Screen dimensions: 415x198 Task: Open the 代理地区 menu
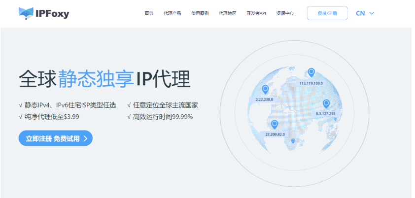point(227,13)
